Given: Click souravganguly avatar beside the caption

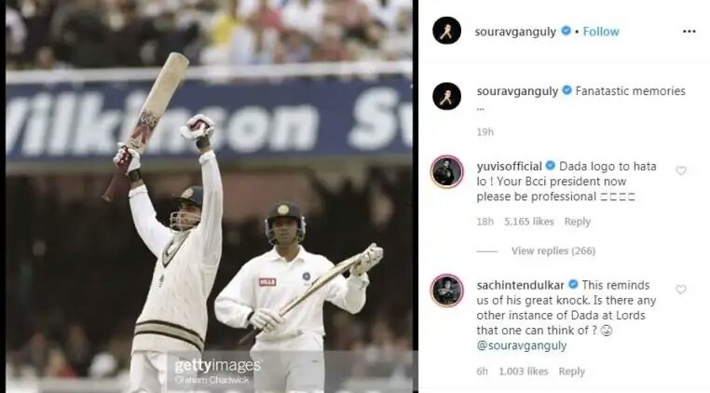Looking at the screenshot, I should click(446, 96).
